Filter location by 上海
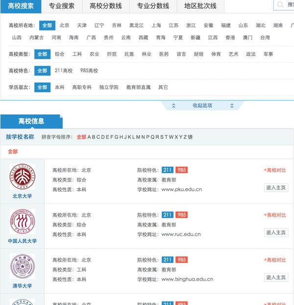This screenshot has width=294, height=305. 156,25
